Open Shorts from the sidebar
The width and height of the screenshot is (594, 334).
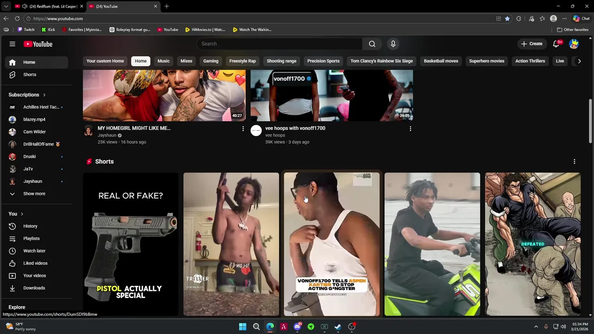(36, 75)
